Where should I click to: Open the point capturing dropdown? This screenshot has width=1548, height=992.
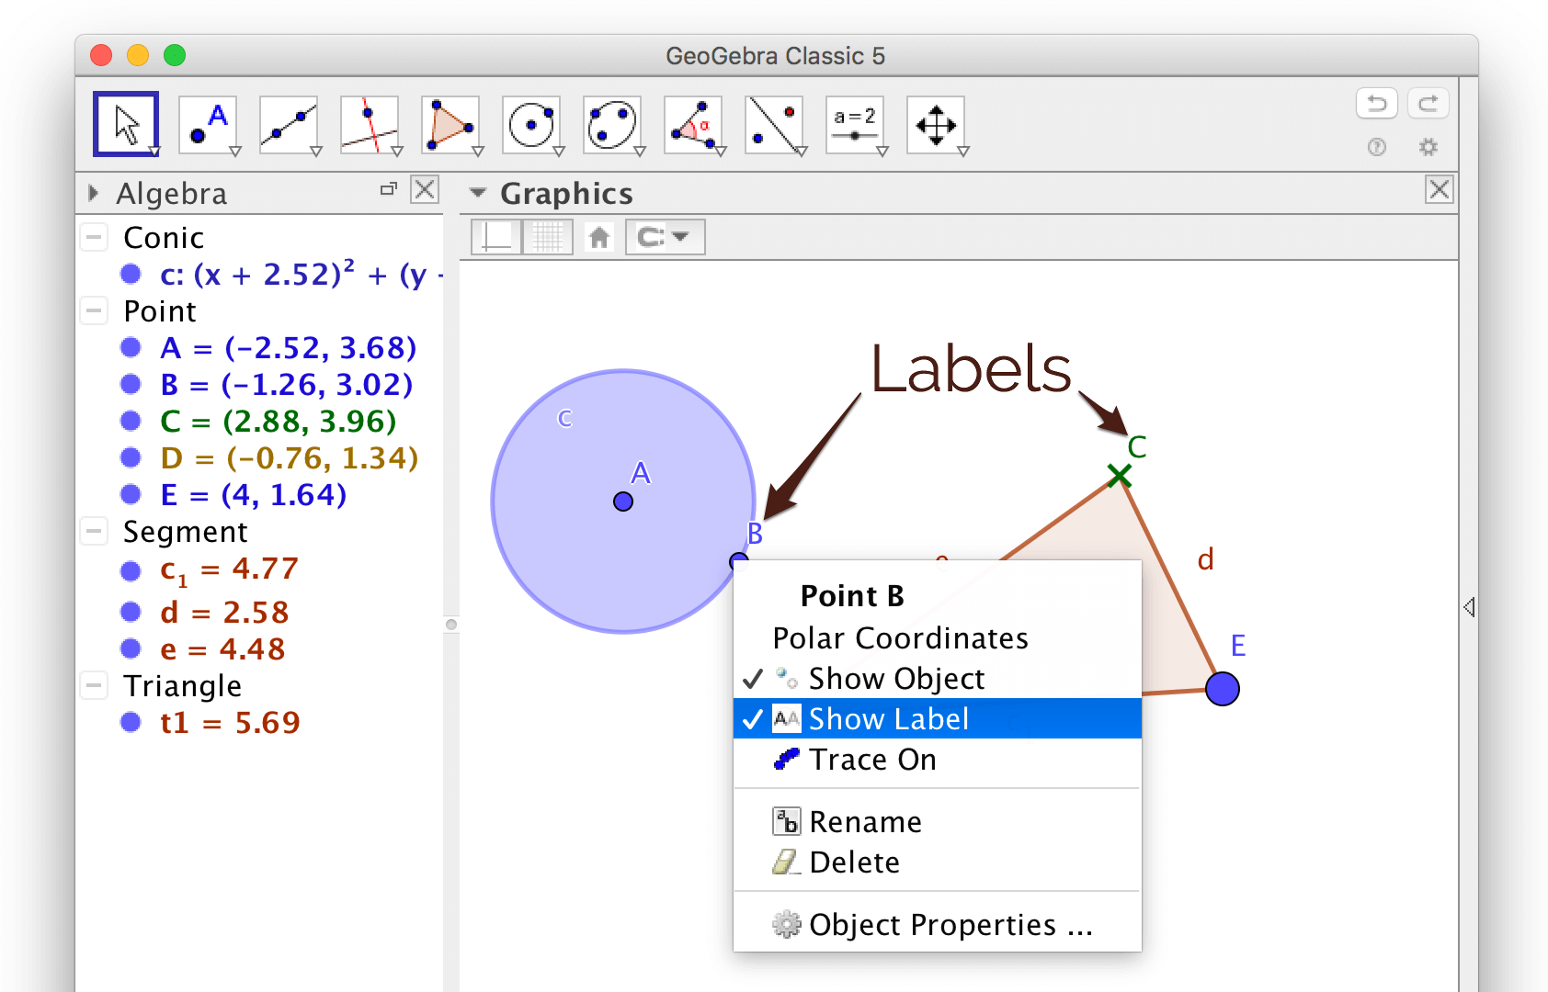coord(665,237)
